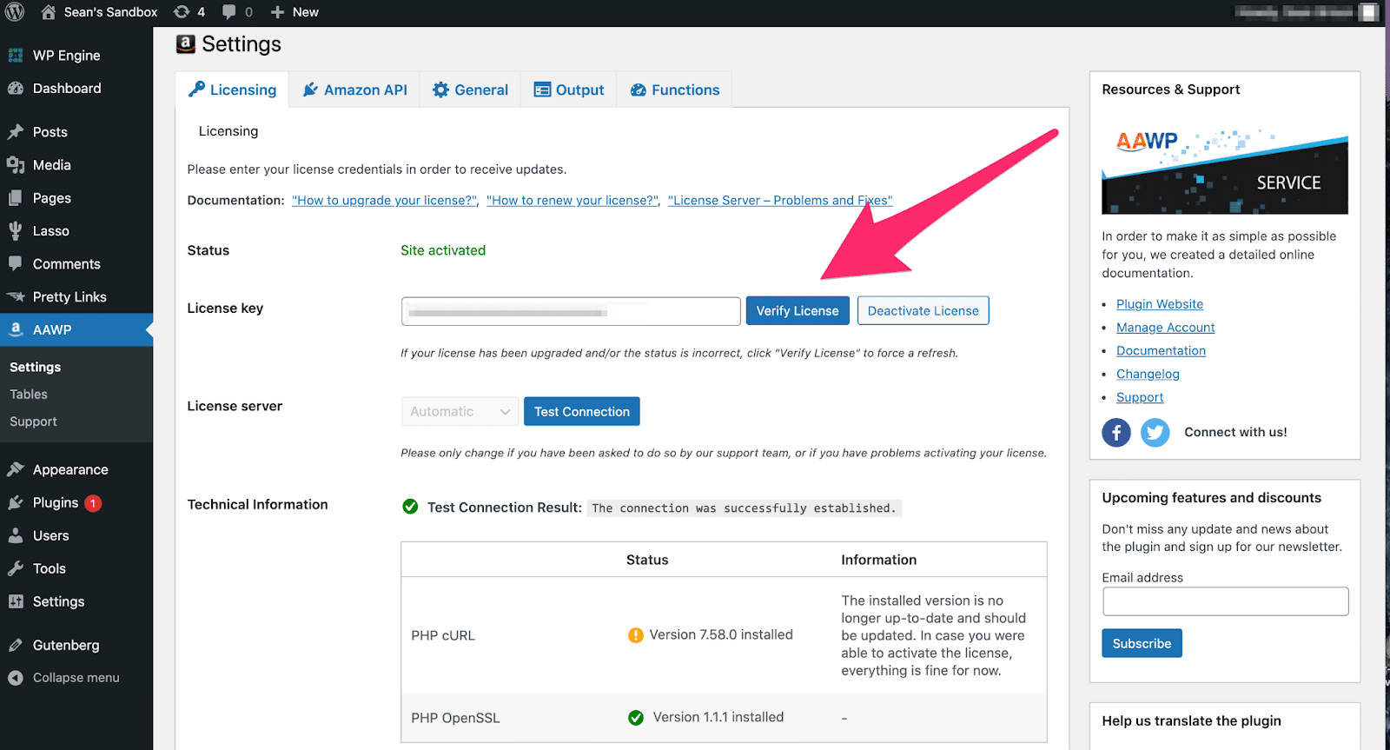Switch to the Functions tab
The height and width of the screenshot is (750, 1390).
675,90
